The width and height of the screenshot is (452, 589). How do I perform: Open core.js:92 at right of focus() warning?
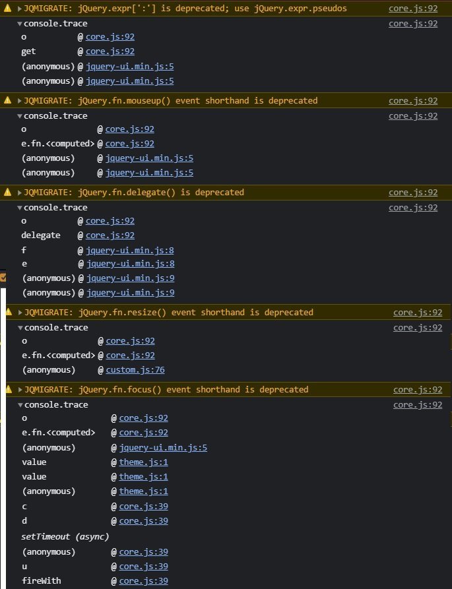(x=418, y=390)
